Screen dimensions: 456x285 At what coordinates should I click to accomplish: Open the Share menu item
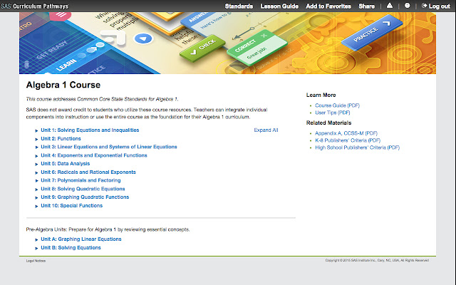(366, 6)
